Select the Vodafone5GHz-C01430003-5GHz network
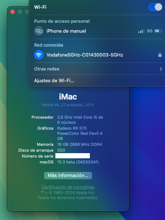Viewport: 165px width, 220px height. click(x=98, y=55)
